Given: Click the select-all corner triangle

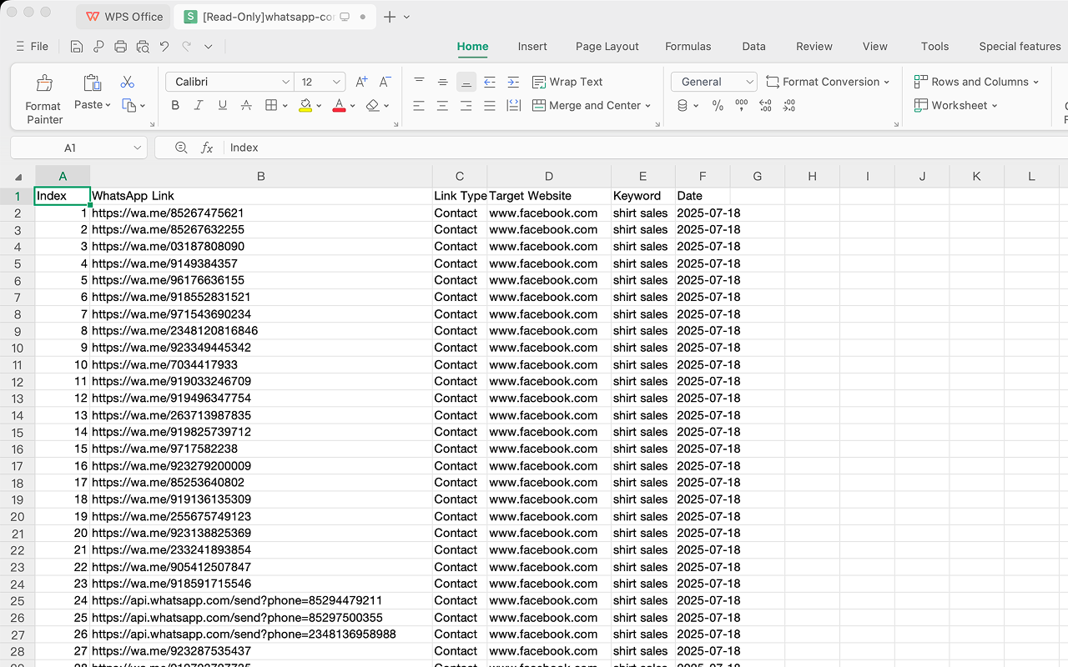Looking at the screenshot, I should [18, 177].
